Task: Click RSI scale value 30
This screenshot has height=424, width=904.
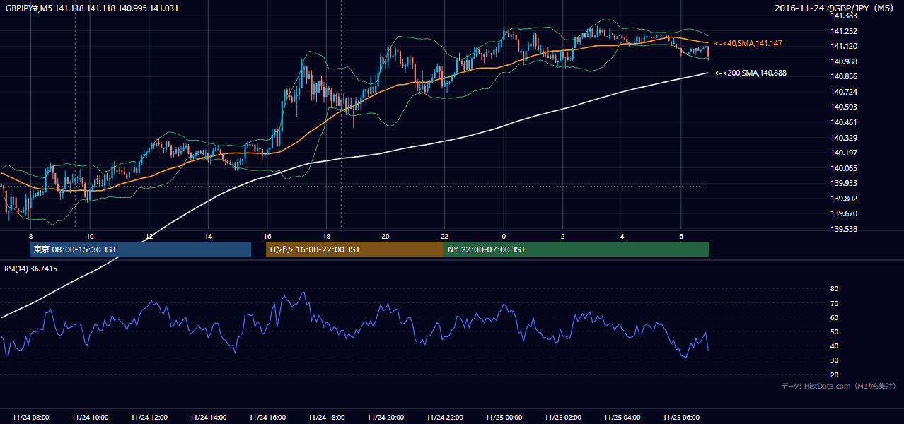Action: (834, 360)
